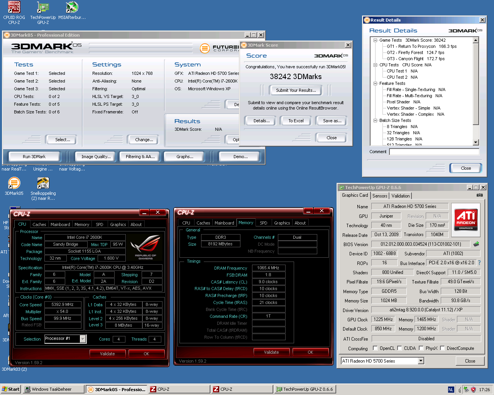Open the TechPowerUp GPU-Z desktop icon

(x=43, y=13)
